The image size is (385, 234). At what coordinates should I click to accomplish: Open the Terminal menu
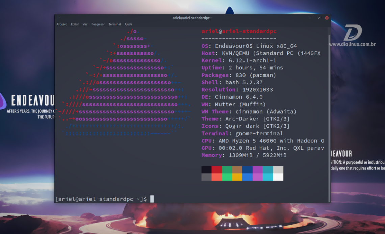pos(114,24)
